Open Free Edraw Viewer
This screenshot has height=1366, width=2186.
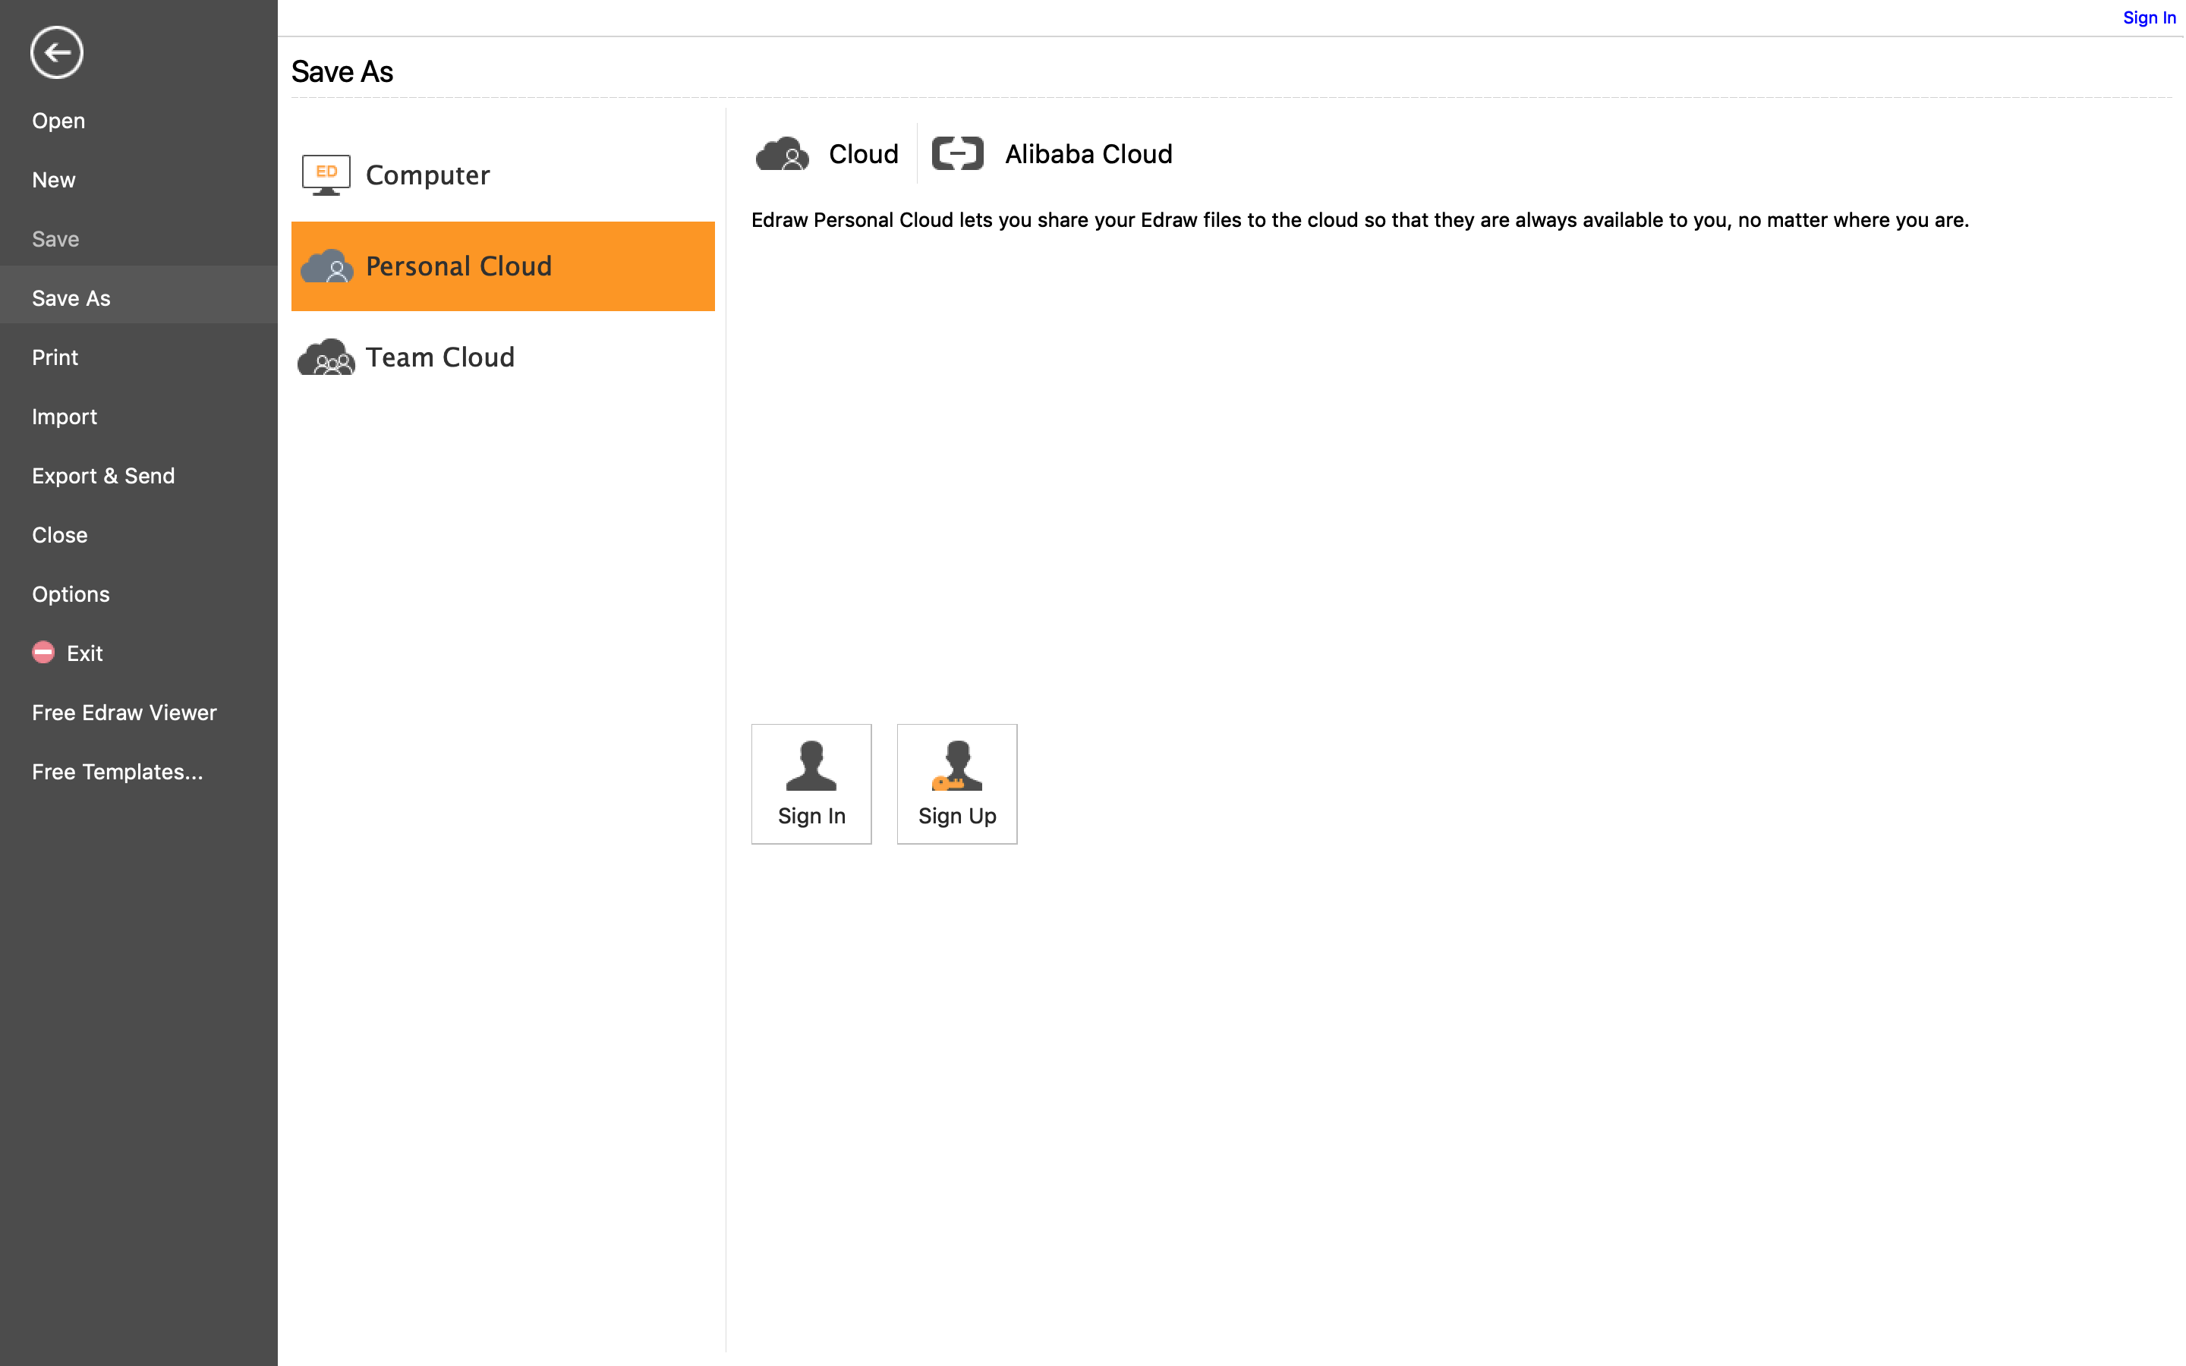[124, 713]
